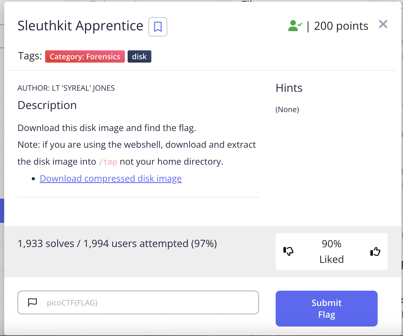
Task: Like the challenge with thumbs up
Action: 375,251
